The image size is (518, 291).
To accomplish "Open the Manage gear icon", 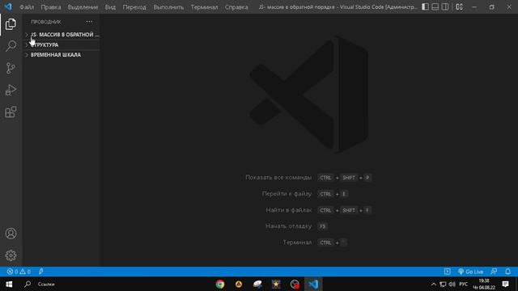I will pos(11,255).
